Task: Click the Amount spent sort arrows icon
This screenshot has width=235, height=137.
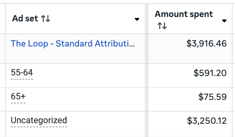Action: [162, 26]
